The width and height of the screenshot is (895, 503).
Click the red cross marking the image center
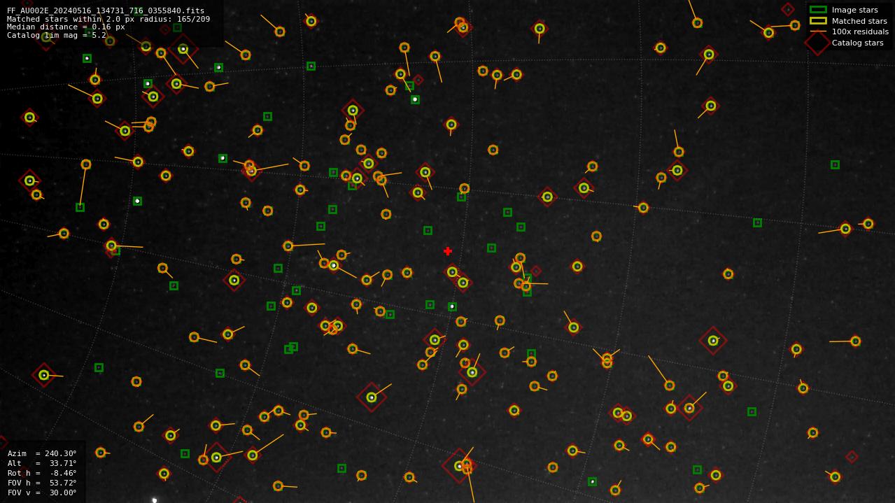(448, 251)
